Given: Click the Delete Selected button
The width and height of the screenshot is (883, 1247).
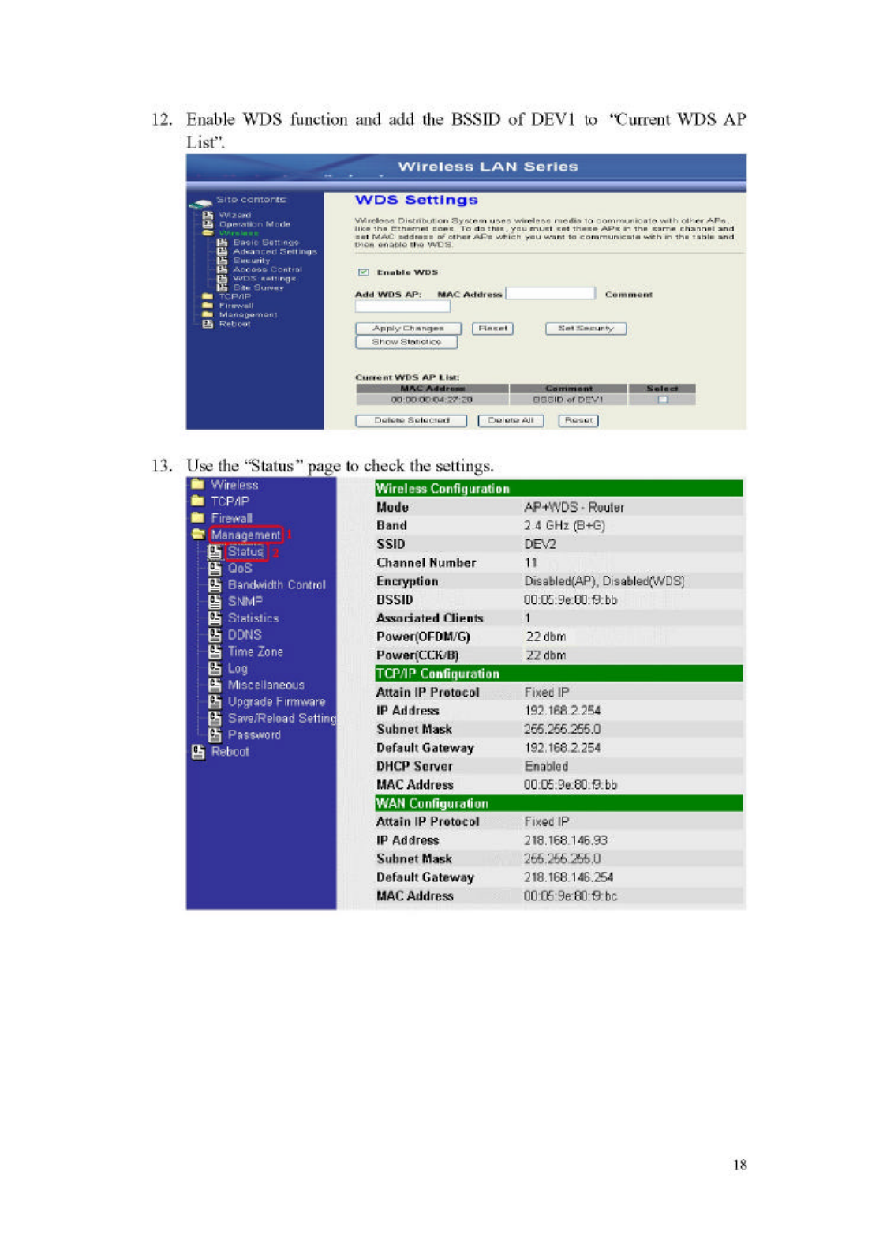Looking at the screenshot, I should point(411,421).
